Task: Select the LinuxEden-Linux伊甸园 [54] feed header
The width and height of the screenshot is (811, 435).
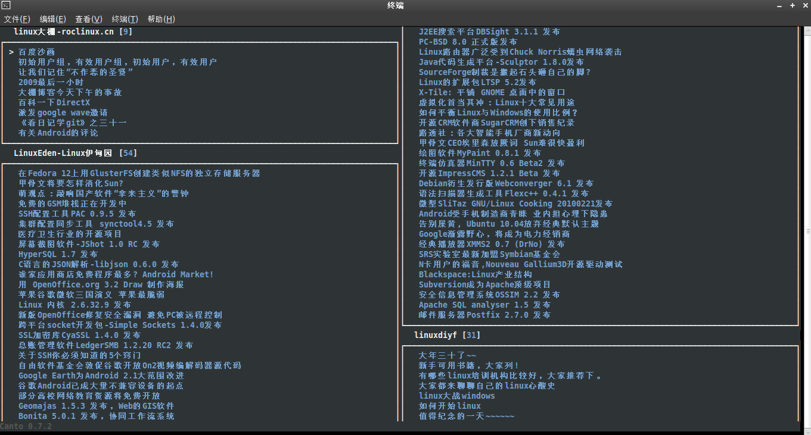Action: pyautogui.click(x=75, y=154)
